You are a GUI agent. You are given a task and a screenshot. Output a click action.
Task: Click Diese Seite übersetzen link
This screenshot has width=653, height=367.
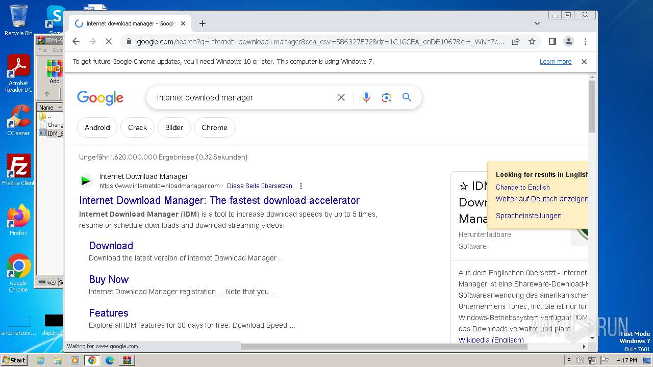point(260,186)
